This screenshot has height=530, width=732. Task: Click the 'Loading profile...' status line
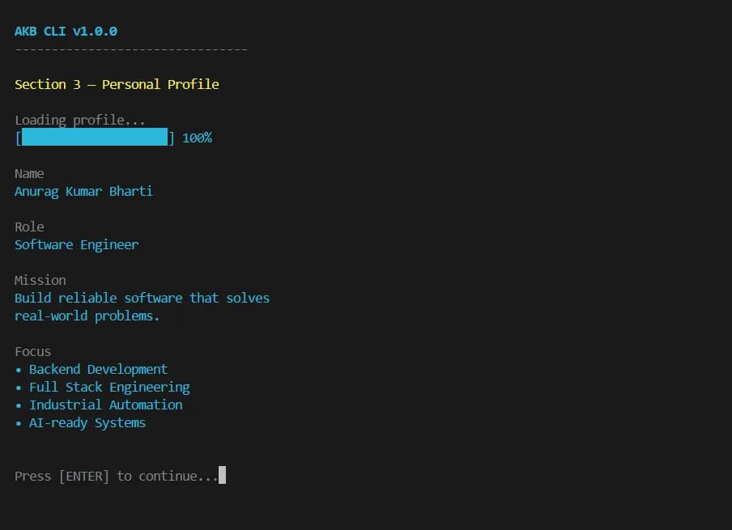click(80, 121)
